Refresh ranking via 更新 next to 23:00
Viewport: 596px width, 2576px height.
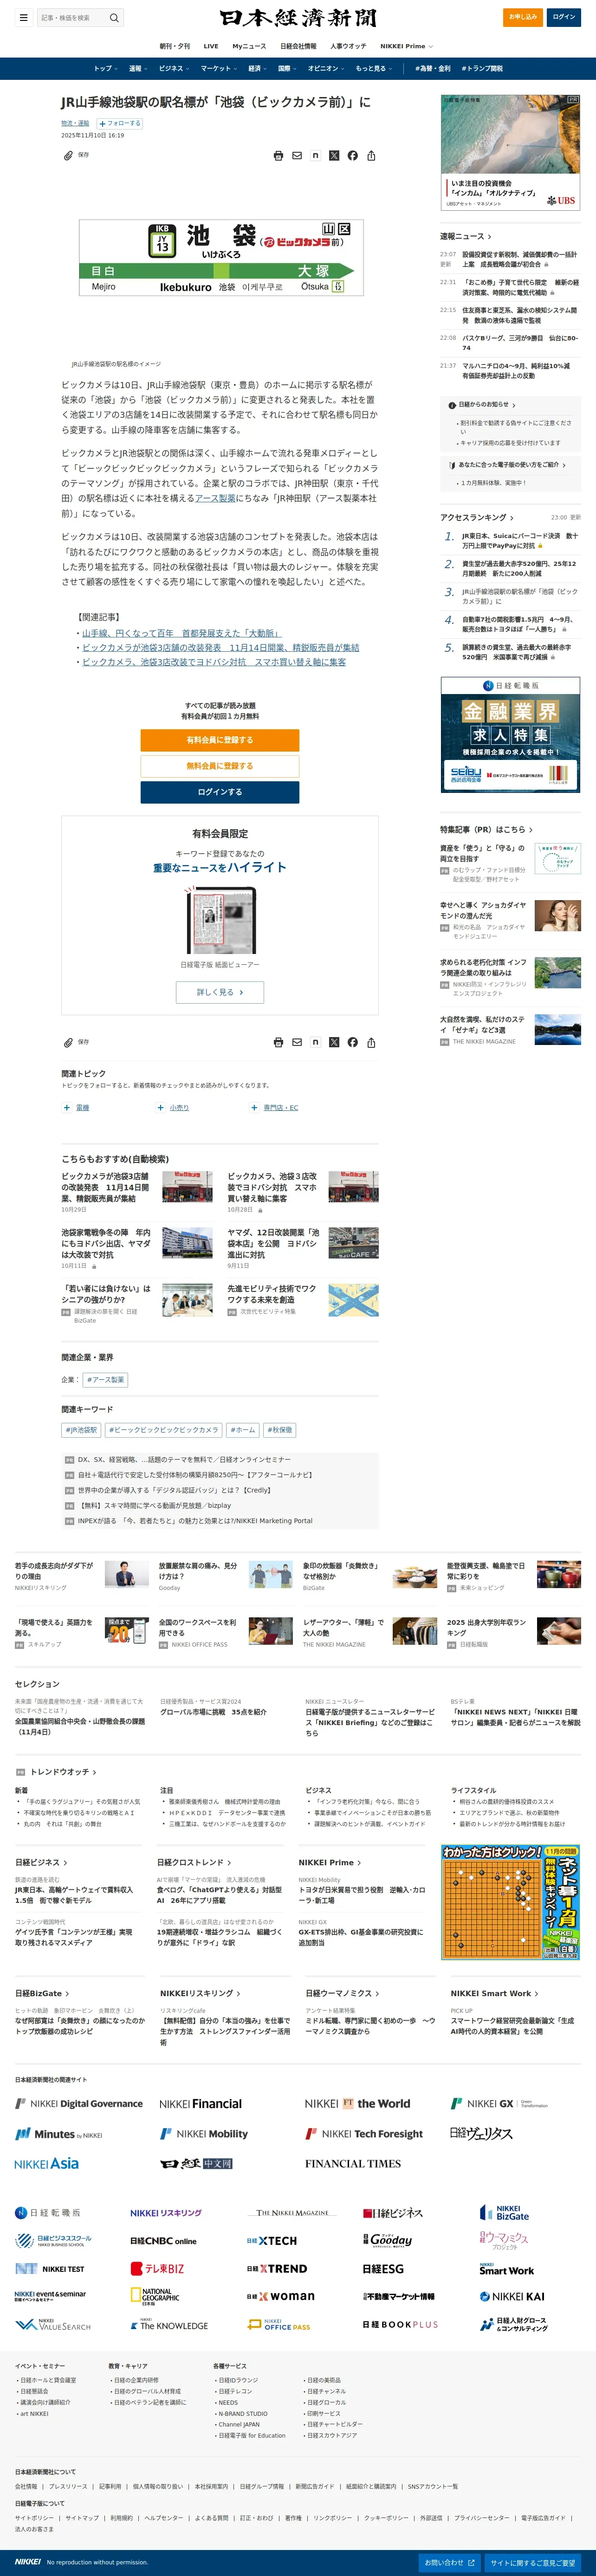pyautogui.click(x=575, y=517)
